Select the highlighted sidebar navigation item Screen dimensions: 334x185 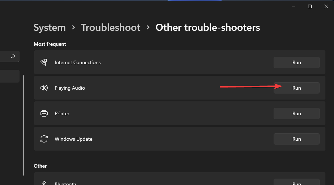tap(9, 76)
